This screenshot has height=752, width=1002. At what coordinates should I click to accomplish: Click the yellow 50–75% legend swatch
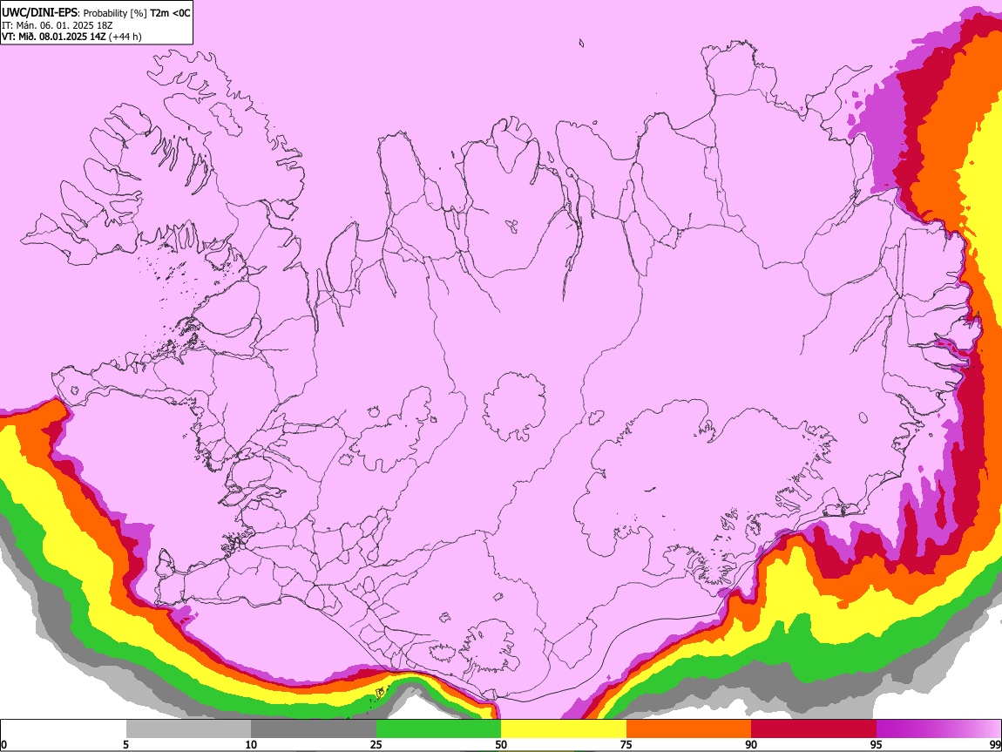564,729
